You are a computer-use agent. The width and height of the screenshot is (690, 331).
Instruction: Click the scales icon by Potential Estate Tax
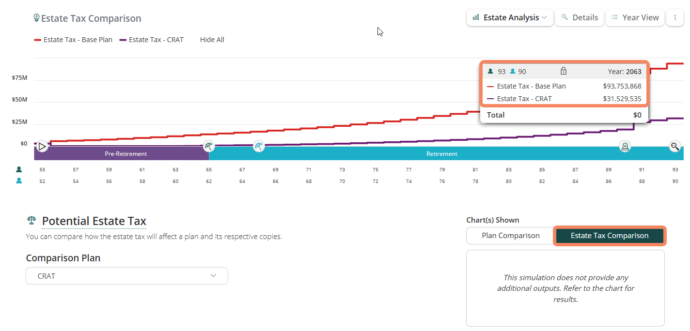point(31,221)
